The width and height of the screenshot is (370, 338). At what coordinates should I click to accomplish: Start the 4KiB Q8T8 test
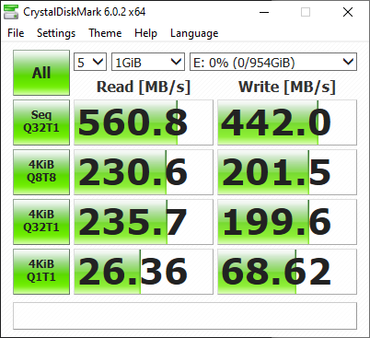[41, 172]
